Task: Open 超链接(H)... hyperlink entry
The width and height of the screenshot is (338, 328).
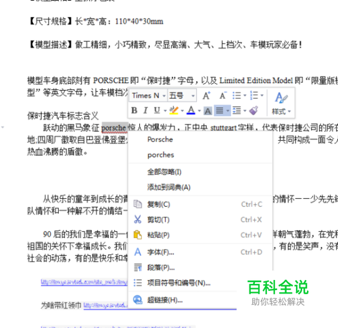Action: click(x=183, y=300)
